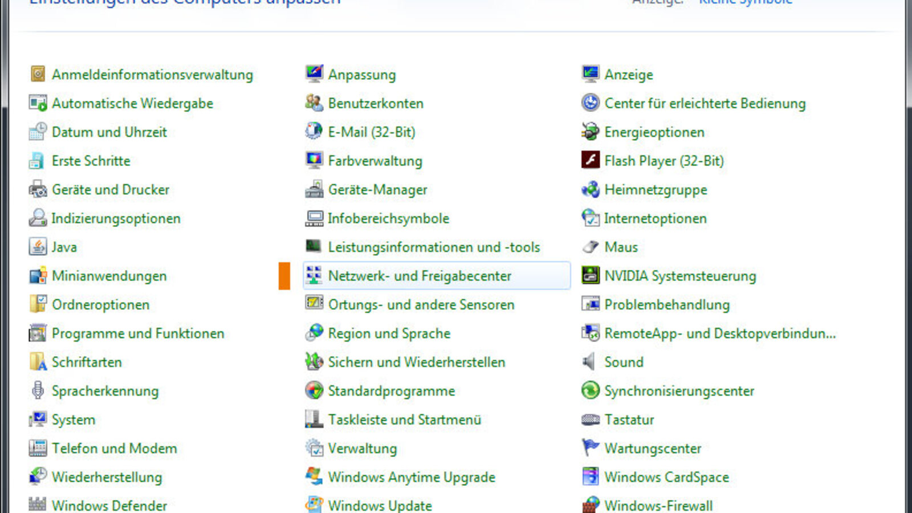This screenshot has height=513, width=912.
Task: Open Windows Update link
Action: tap(380, 506)
